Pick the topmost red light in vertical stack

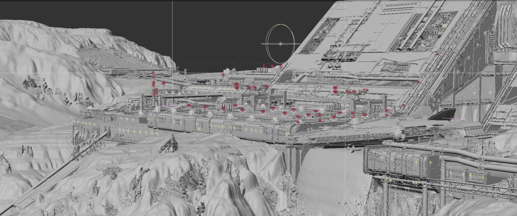coord(153,72)
